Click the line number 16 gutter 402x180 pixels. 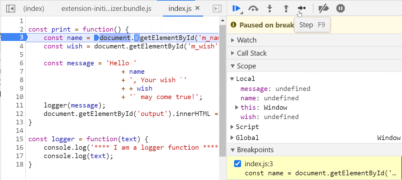19,147
